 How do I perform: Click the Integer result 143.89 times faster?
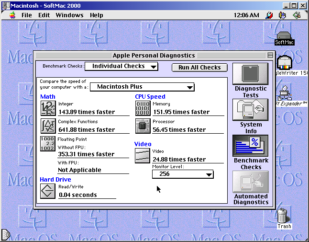(87, 112)
